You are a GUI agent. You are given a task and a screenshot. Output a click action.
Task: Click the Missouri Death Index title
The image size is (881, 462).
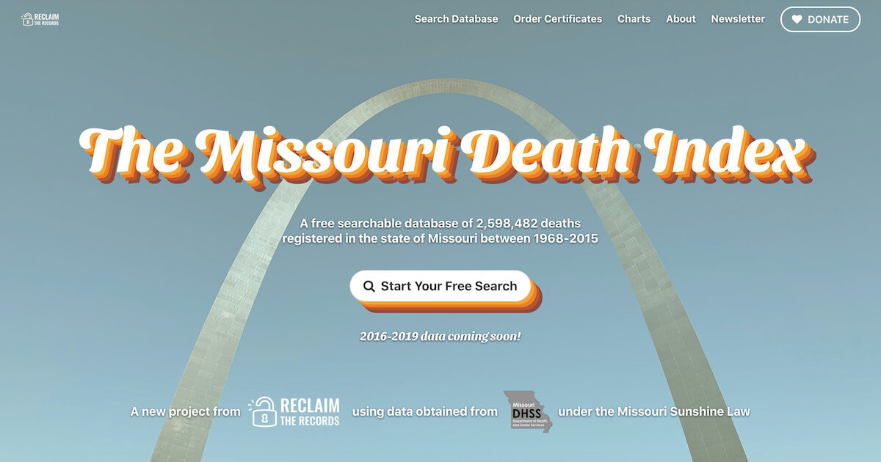[444, 153]
